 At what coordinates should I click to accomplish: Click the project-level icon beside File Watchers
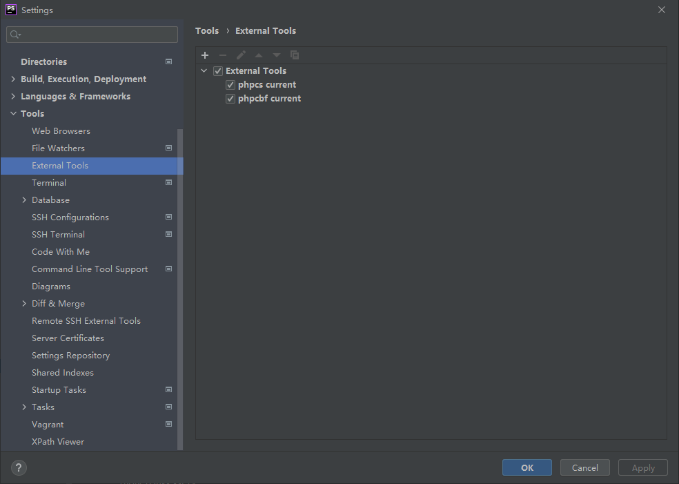(169, 148)
